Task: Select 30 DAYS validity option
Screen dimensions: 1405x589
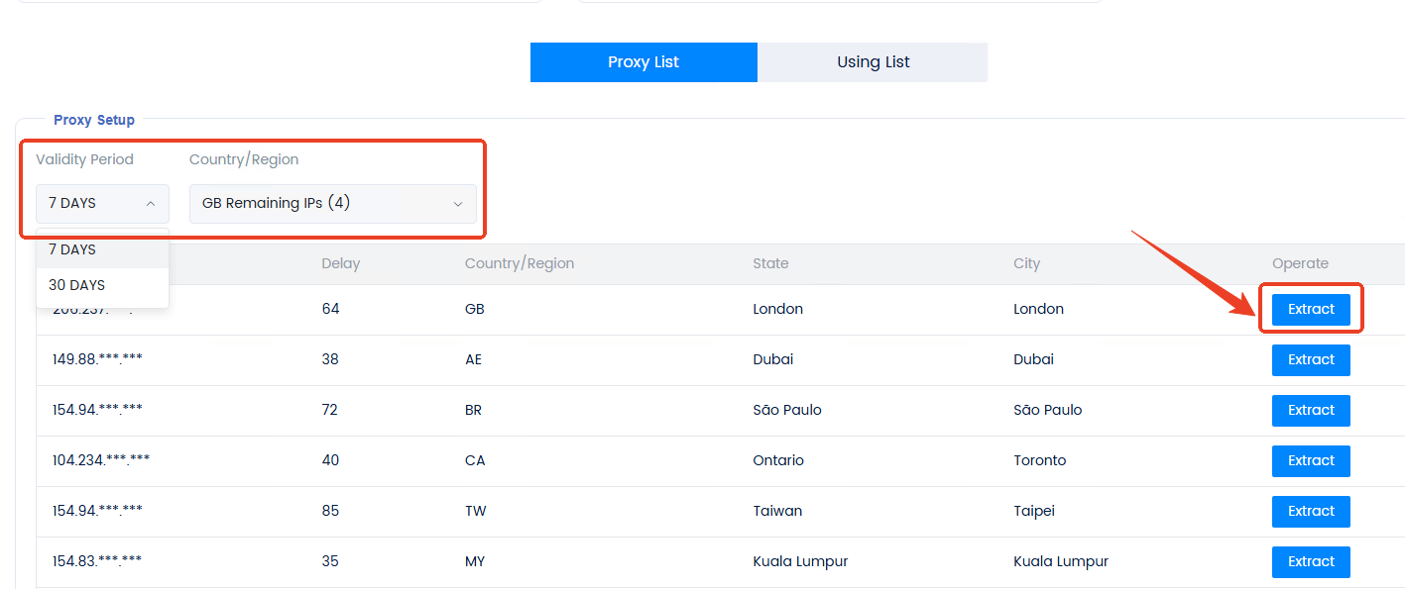Action: tap(76, 285)
